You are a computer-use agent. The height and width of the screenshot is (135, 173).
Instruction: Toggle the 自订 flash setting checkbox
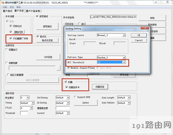[79, 24]
